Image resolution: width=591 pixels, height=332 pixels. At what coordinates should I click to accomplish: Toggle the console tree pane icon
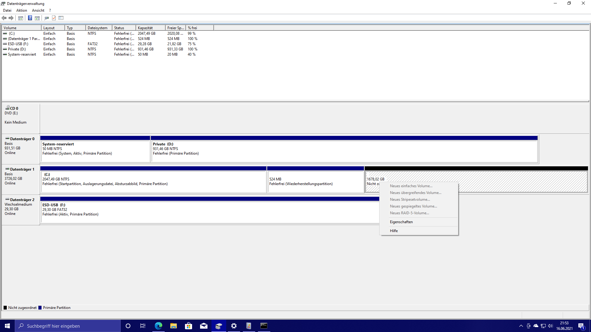click(x=21, y=18)
